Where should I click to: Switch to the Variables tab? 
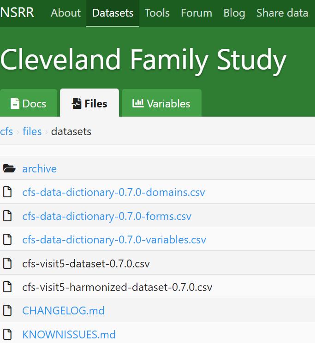coord(161,103)
